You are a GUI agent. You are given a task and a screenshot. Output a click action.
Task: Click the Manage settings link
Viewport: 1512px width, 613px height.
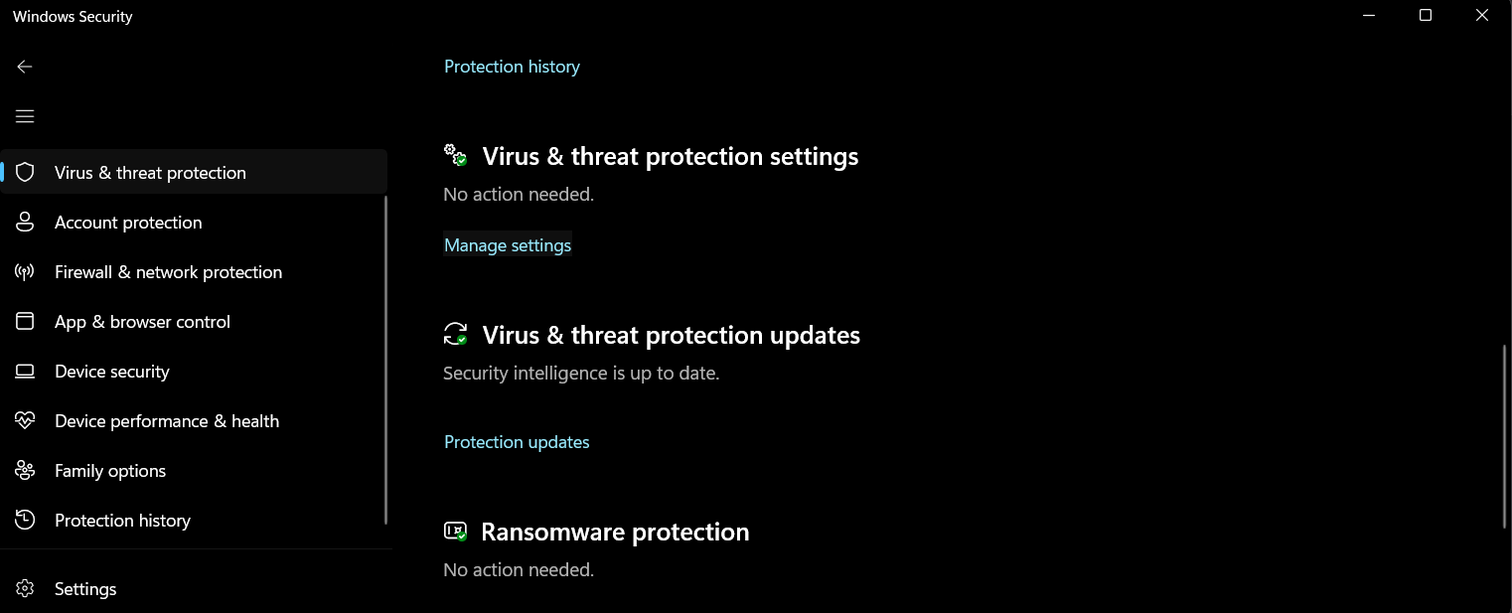pyautogui.click(x=508, y=245)
